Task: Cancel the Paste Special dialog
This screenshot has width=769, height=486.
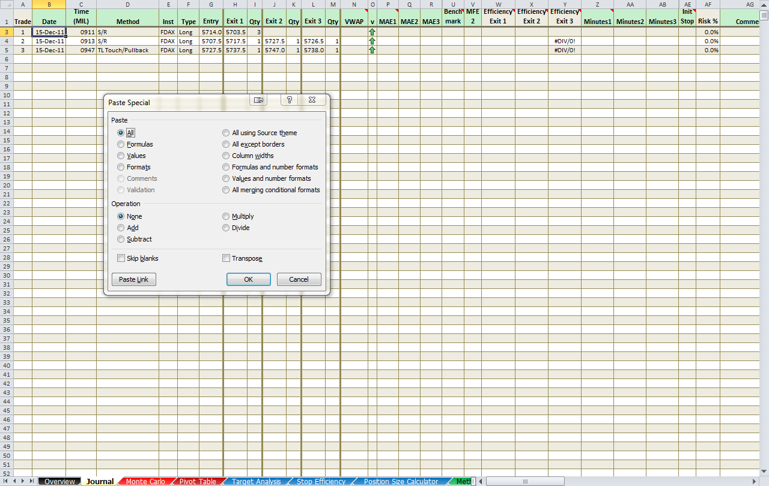Action: (299, 279)
